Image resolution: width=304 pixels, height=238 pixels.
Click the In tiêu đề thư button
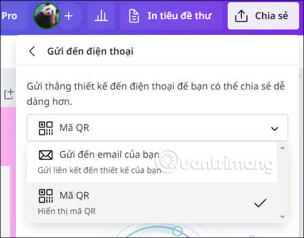click(171, 16)
